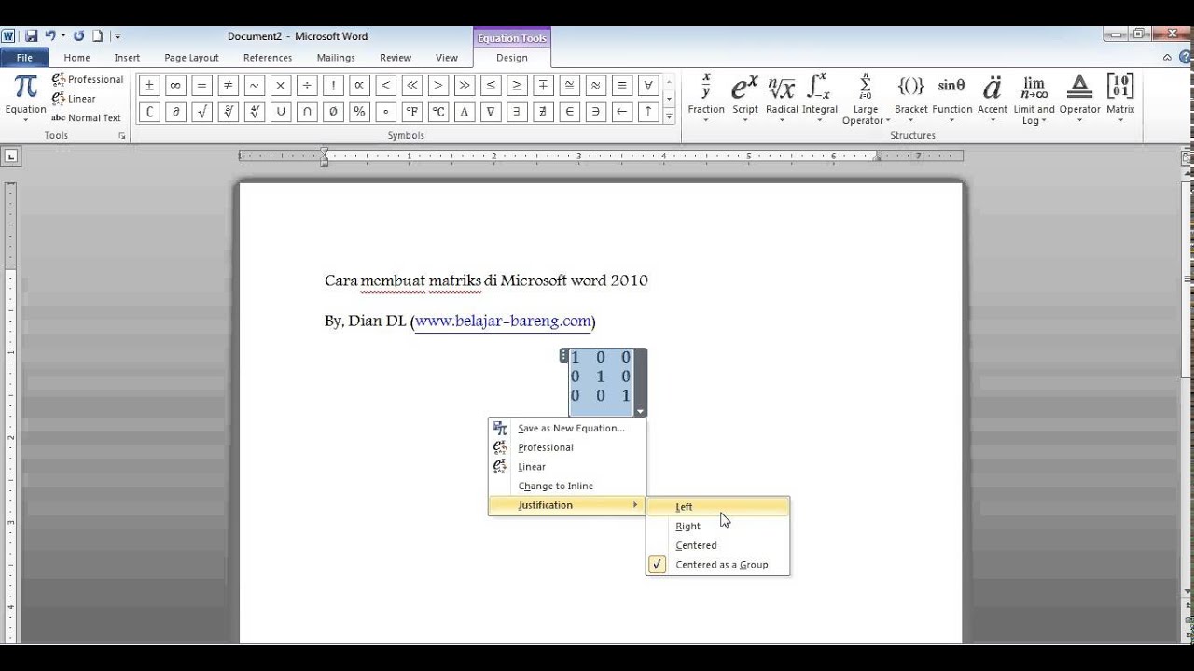Insert the increment (Δ) symbol
Viewport: 1194px width, 671px height.
pos(465,112)
